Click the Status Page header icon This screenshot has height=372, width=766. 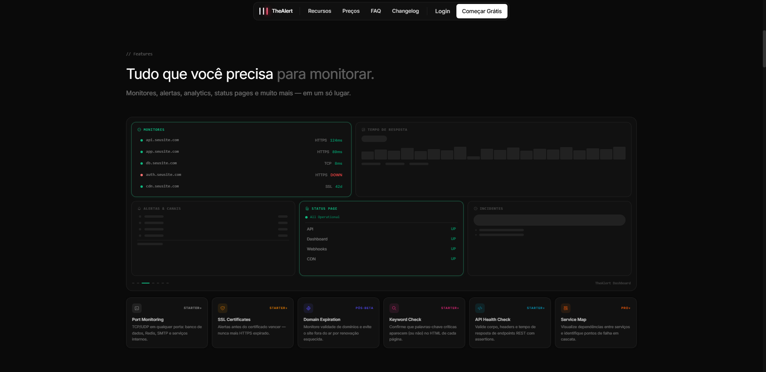tap(307, 209)
